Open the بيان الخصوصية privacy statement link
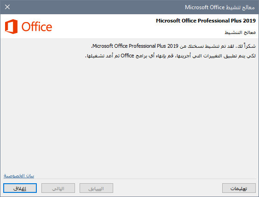The image size is (259, 197). 19,176
